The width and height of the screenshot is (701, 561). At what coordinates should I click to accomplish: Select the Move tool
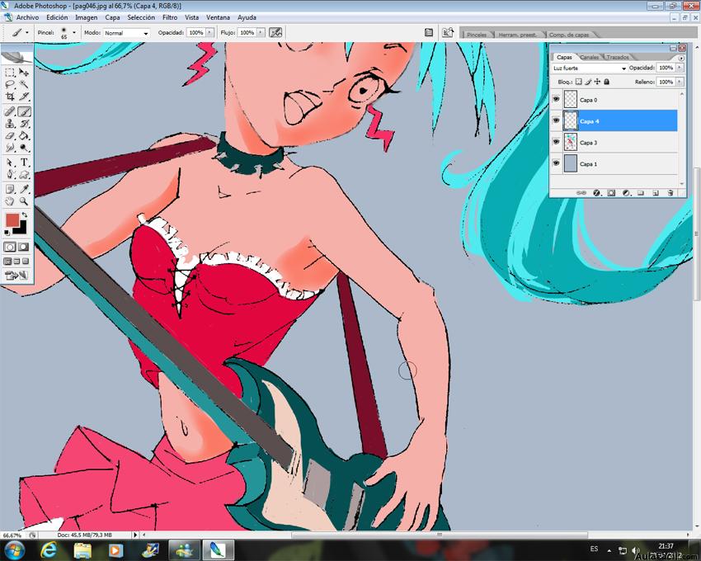pyautogui.click(x=24, y=73)
